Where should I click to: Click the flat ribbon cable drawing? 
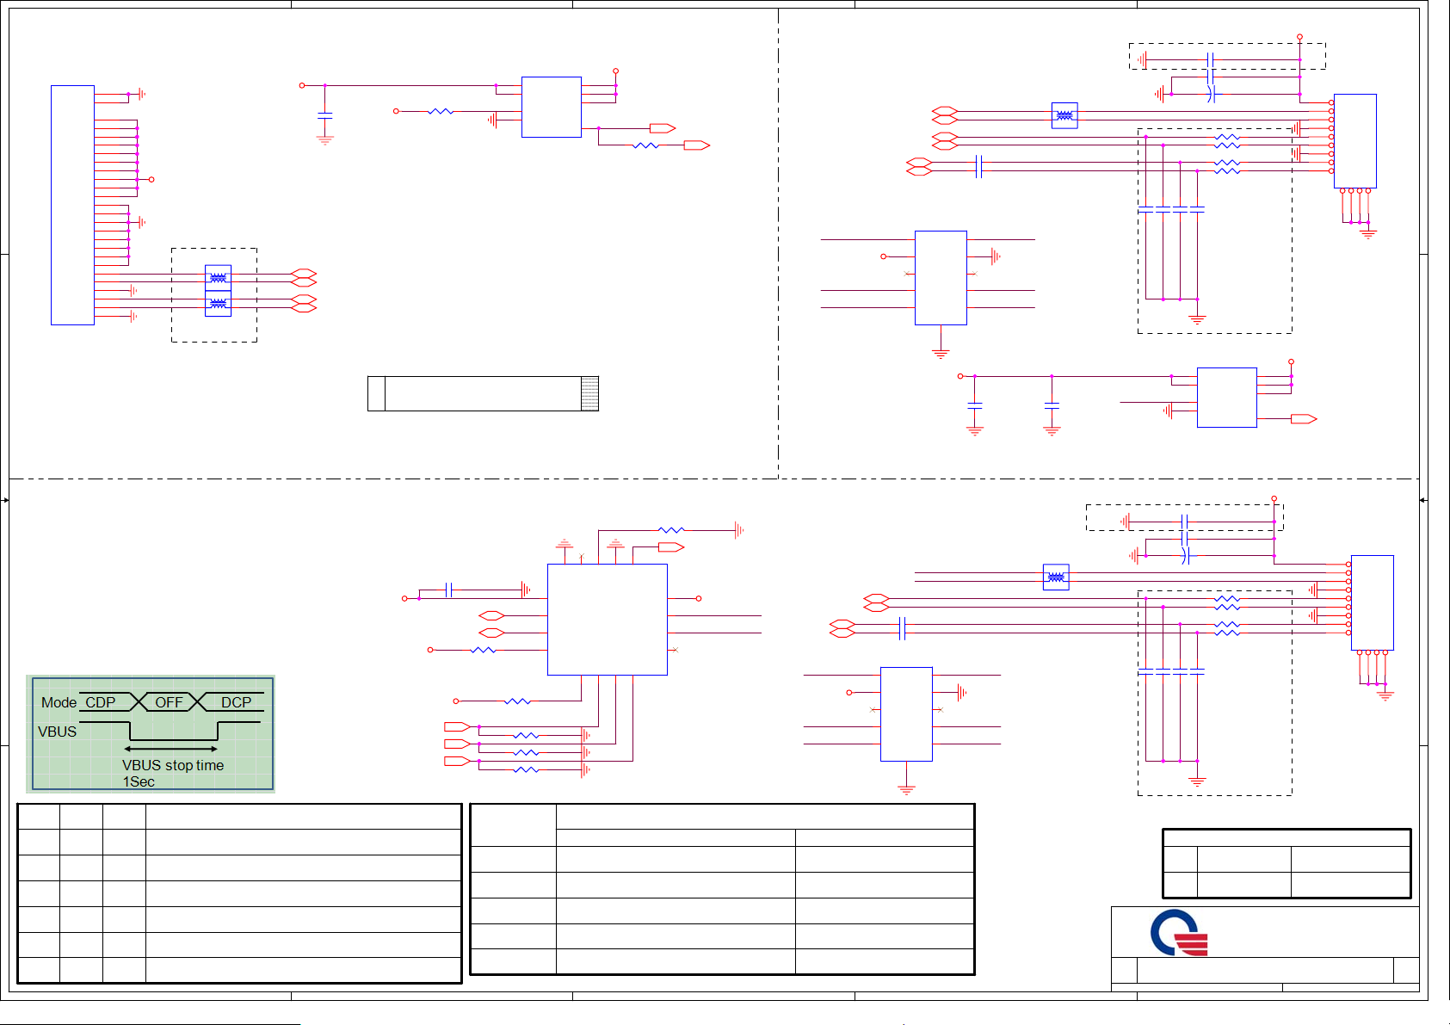(483, 393)
